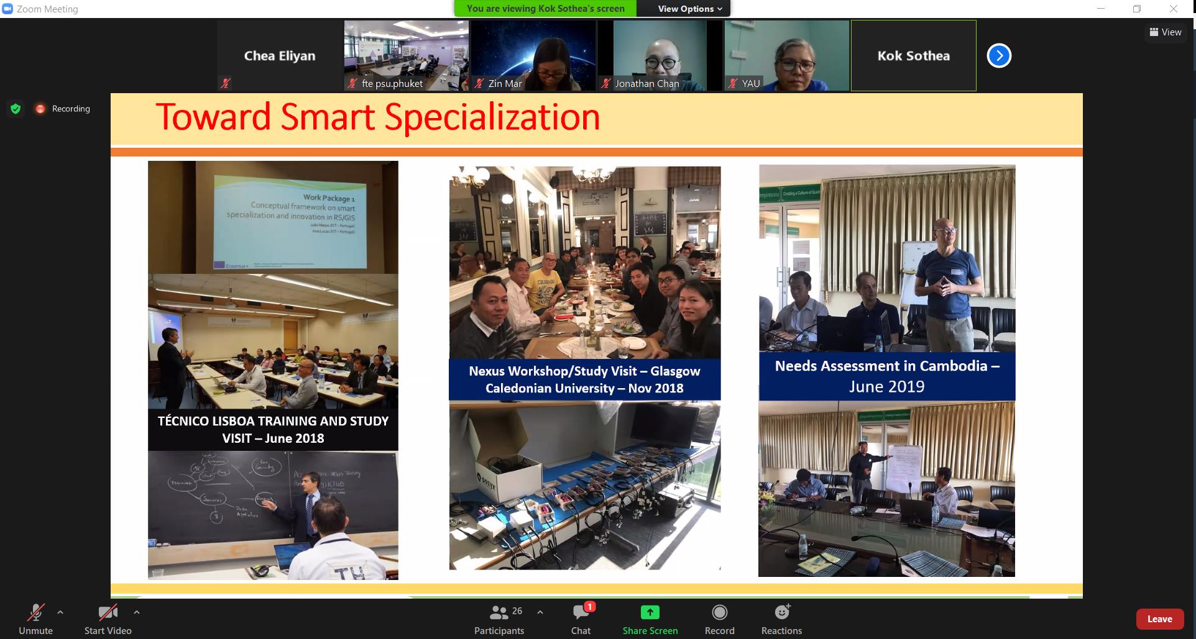Click the muted mic icon on YAU's tile

(733, 83)
